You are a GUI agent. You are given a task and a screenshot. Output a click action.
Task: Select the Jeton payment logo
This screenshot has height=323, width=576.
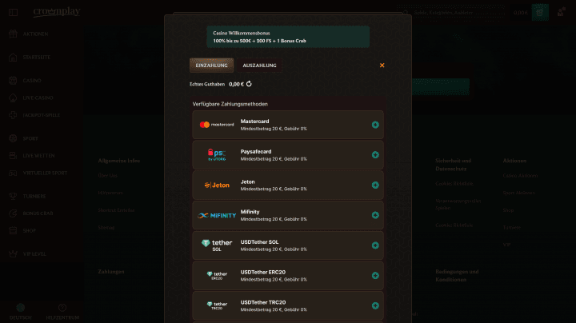click(x=216, y=185)
